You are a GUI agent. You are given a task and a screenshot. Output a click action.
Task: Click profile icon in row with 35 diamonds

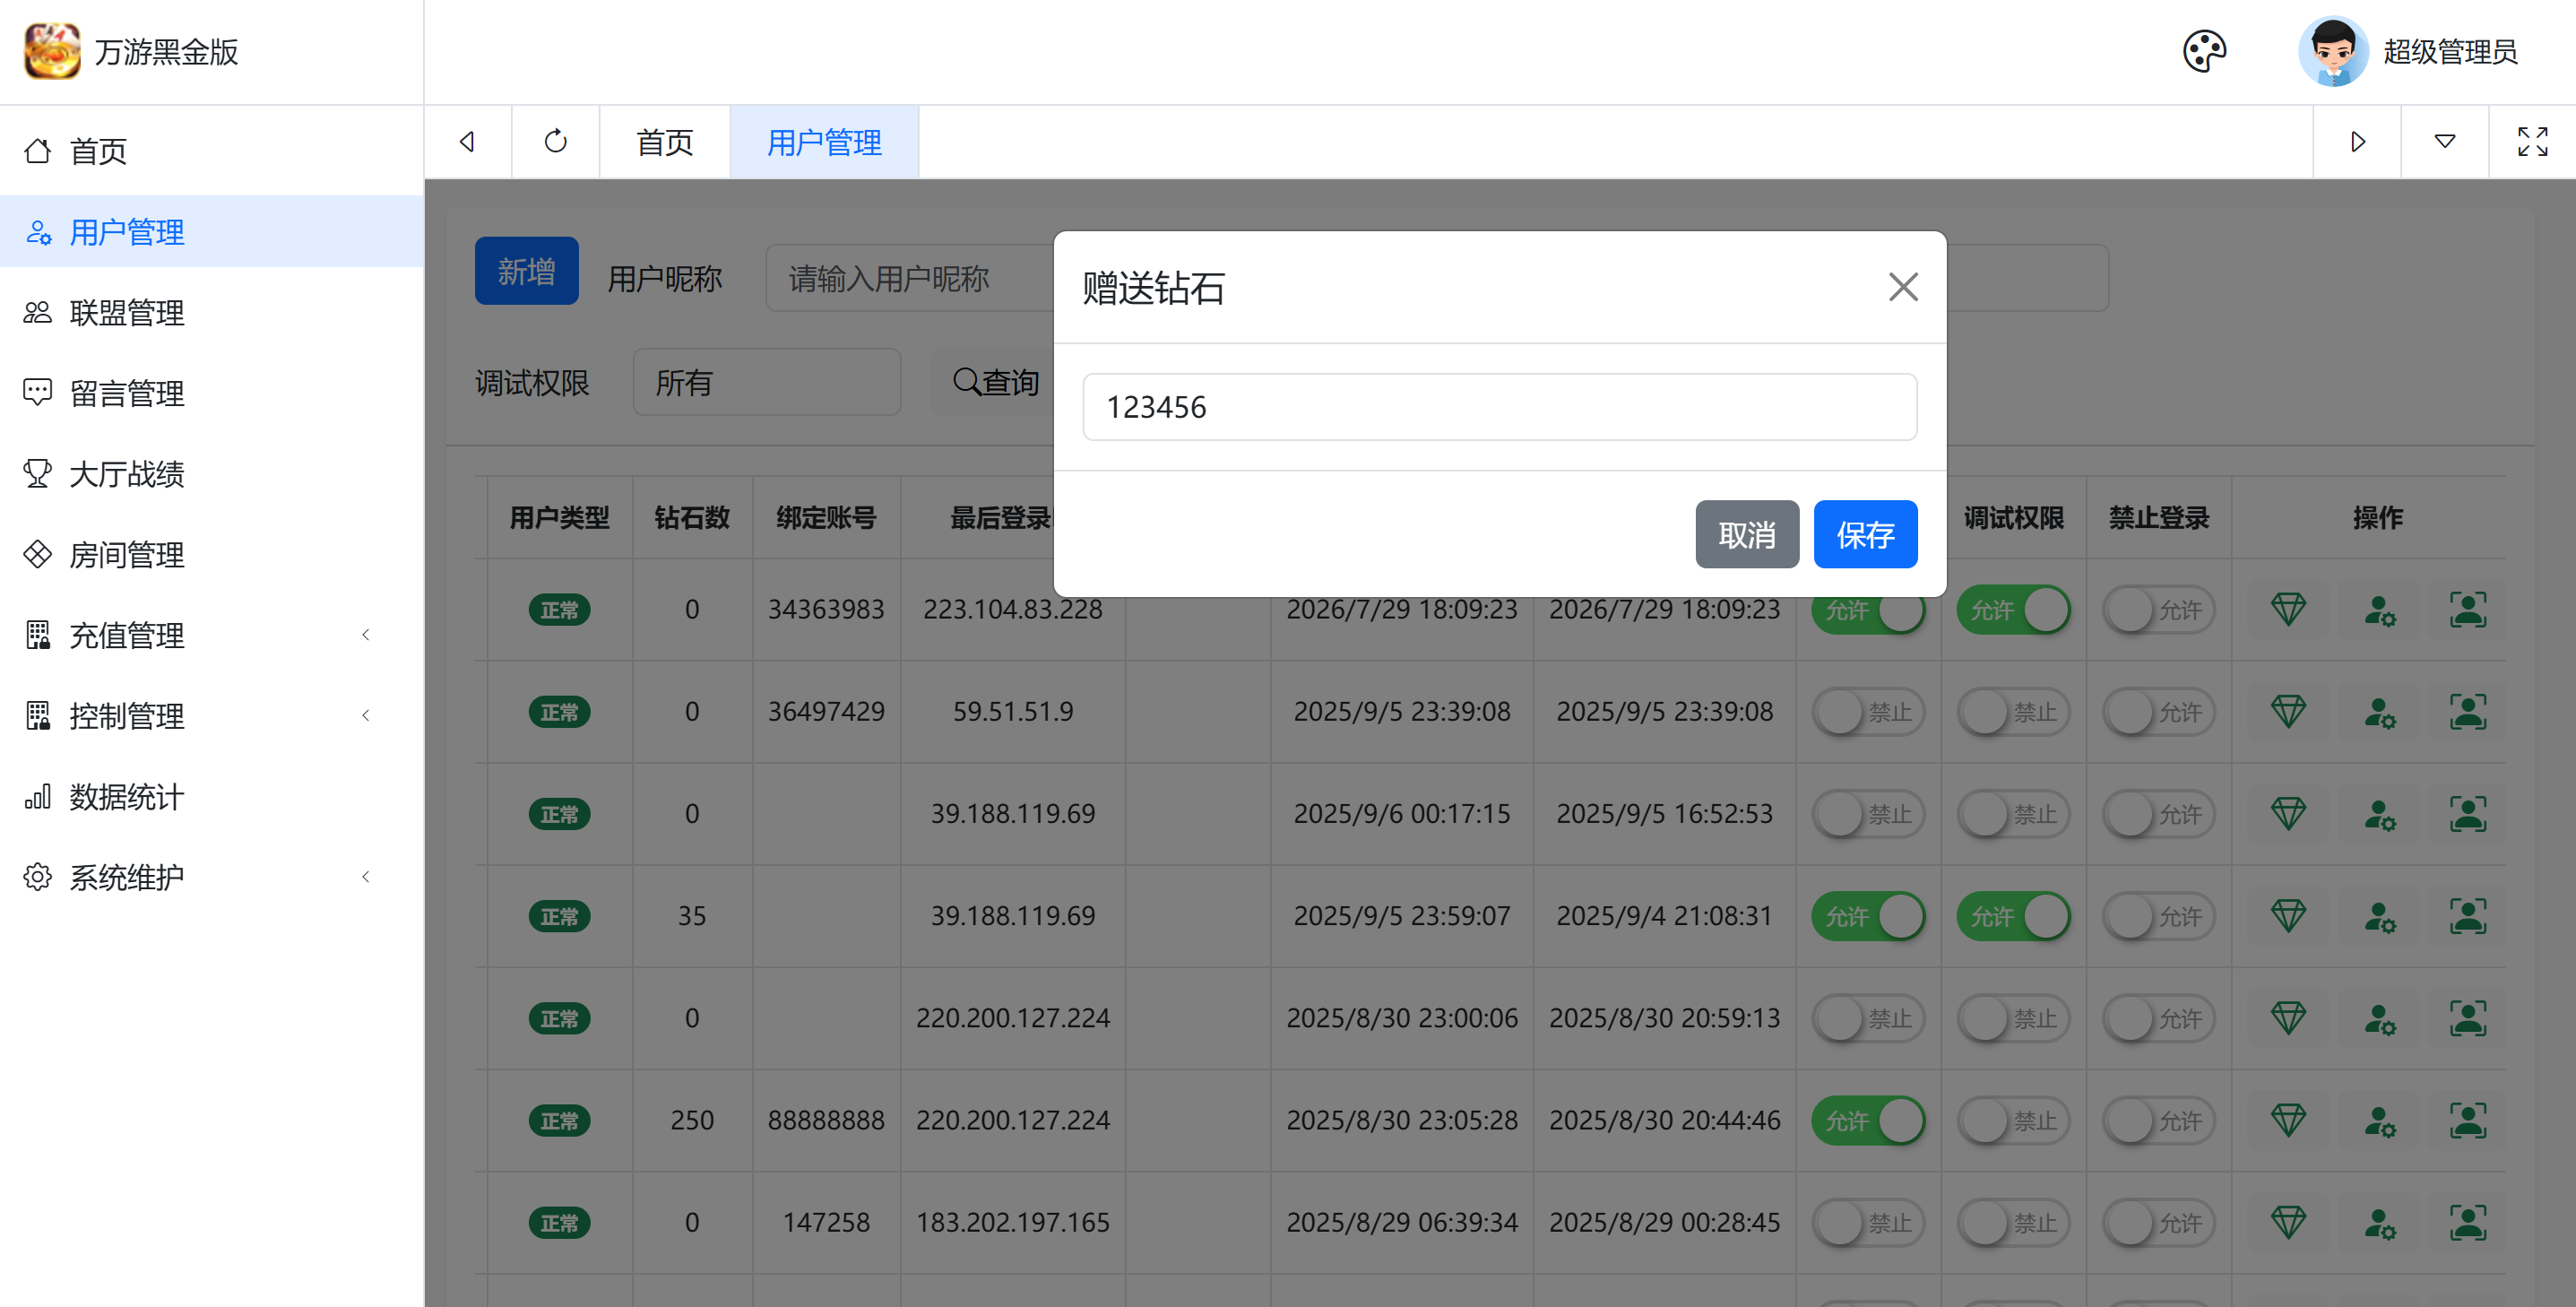[x=2467, y=916]
